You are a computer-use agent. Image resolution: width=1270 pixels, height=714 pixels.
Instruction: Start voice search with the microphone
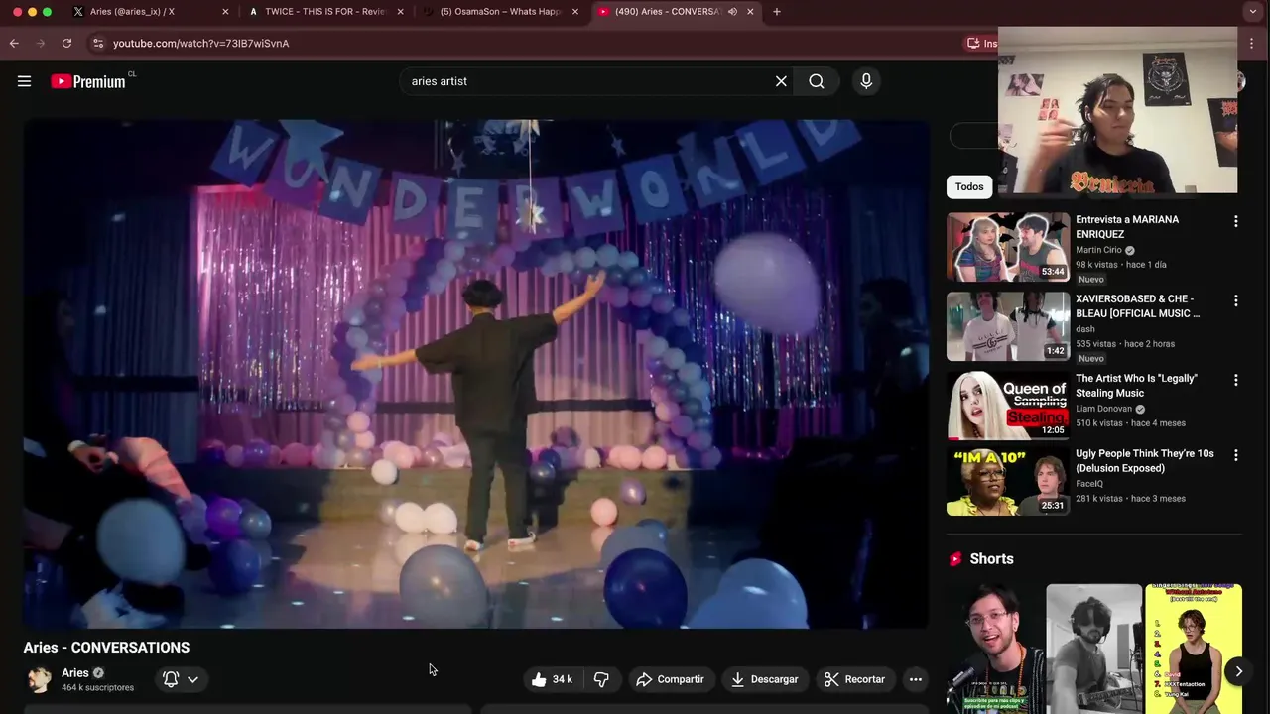pyautogui.click(x=866, y=81)
